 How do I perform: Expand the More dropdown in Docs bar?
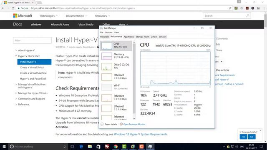tap(123, 25)
